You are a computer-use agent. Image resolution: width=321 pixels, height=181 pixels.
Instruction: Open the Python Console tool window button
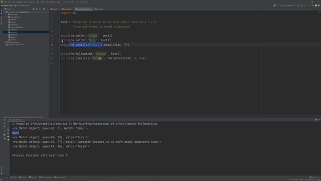point(60,177)
